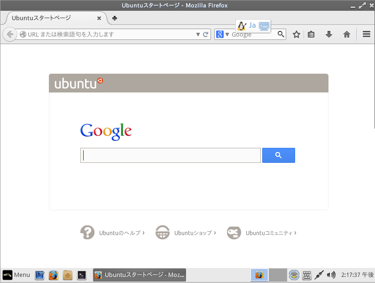Open the network connection tray icon
The width and height of the screenshot is (375, 283).
coord(319,275)
